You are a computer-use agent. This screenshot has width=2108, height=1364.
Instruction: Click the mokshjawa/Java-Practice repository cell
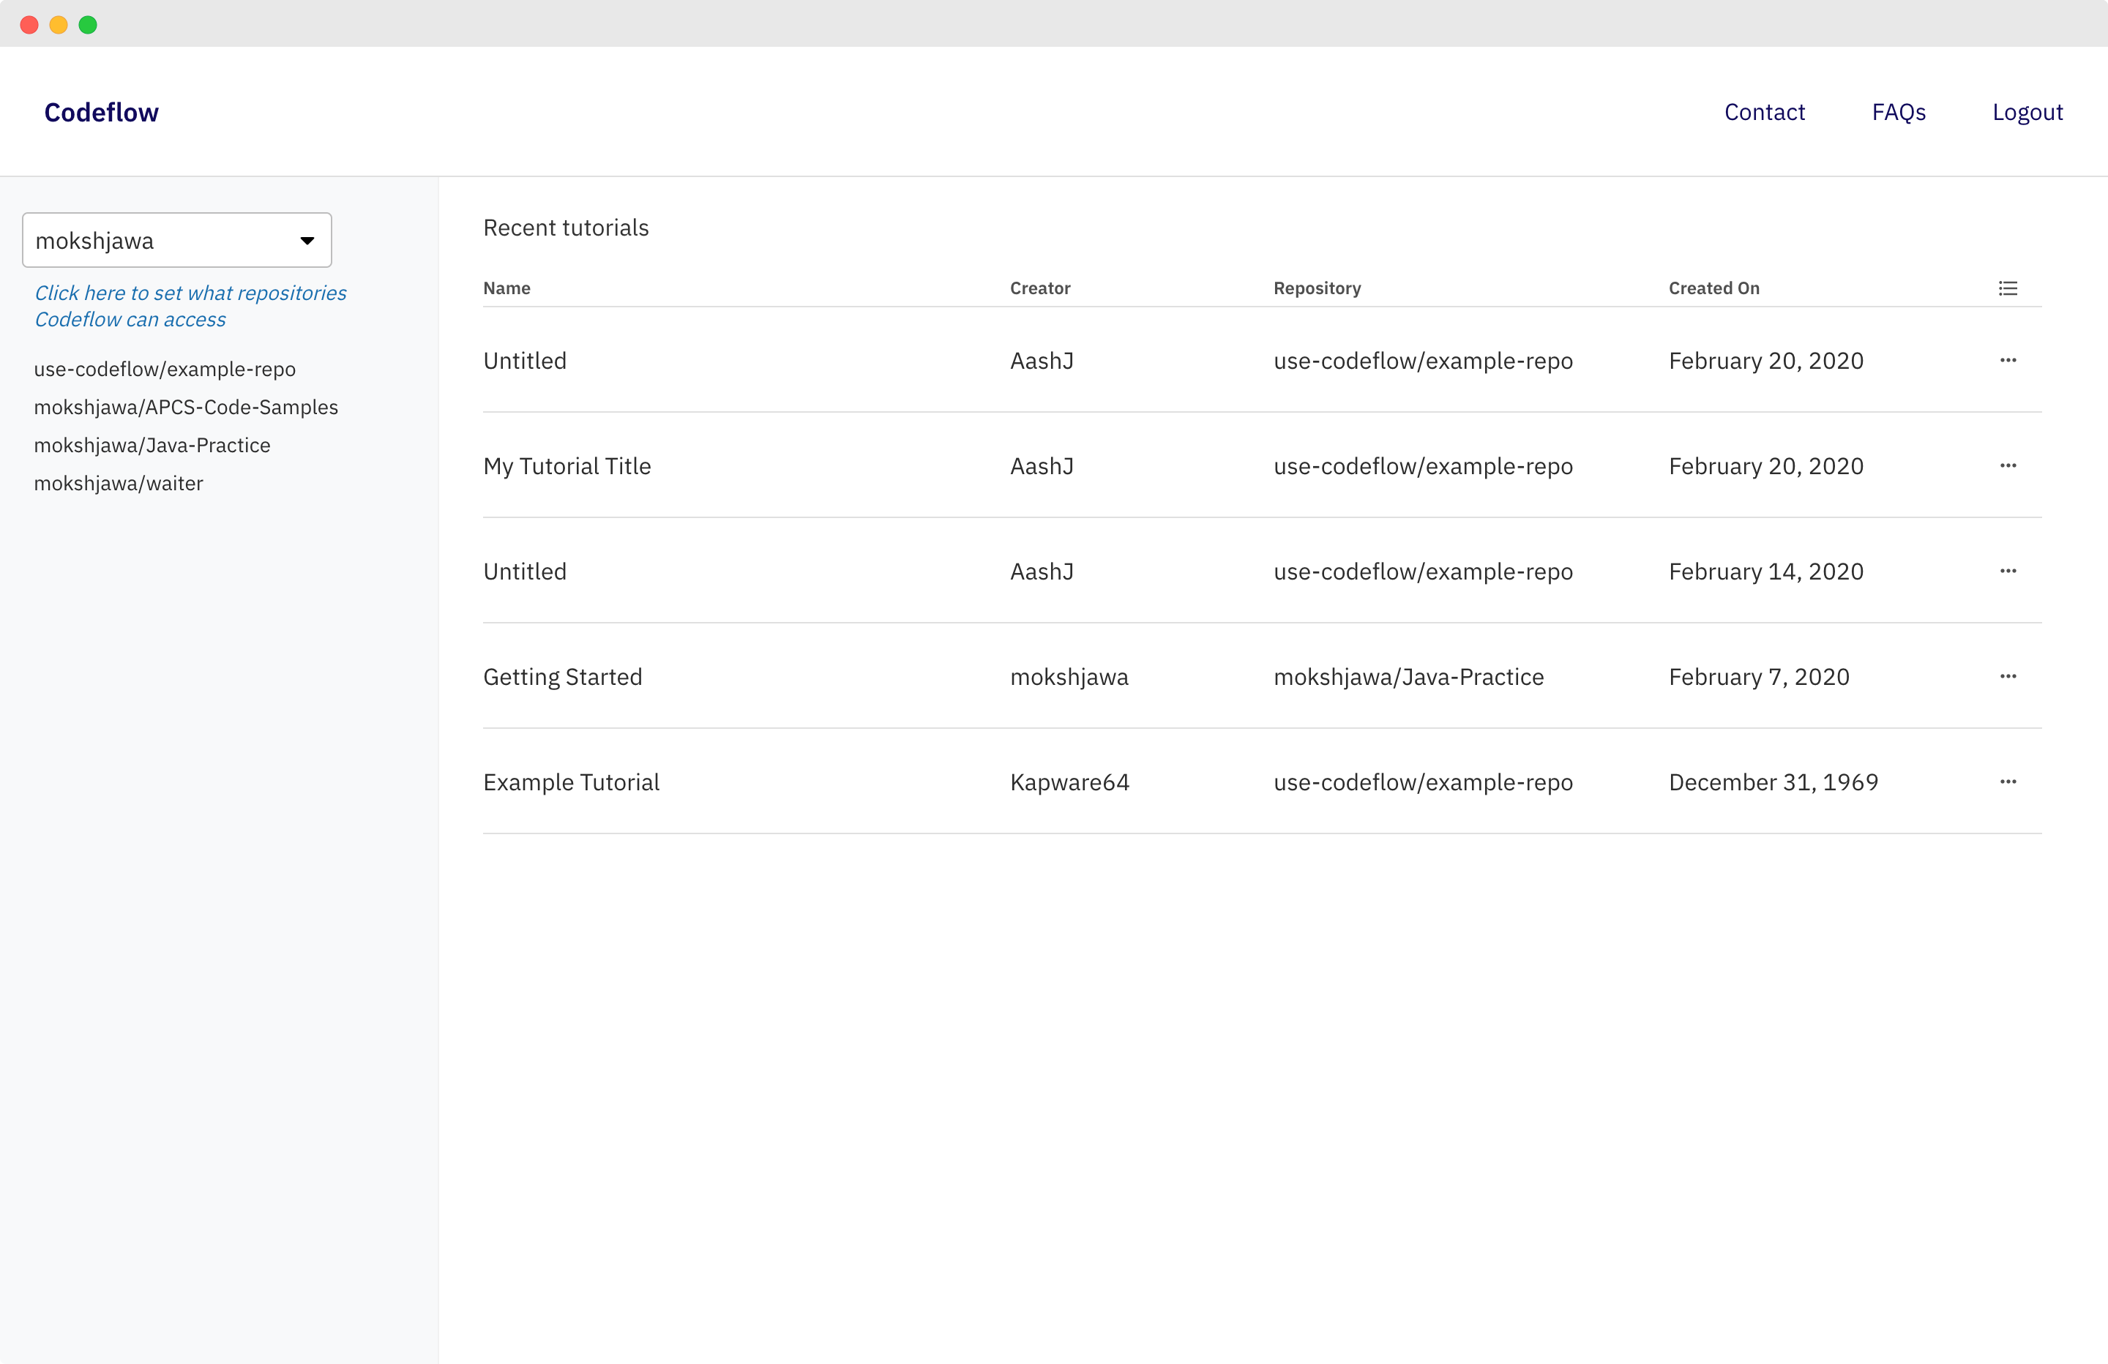pos(1408,677)
